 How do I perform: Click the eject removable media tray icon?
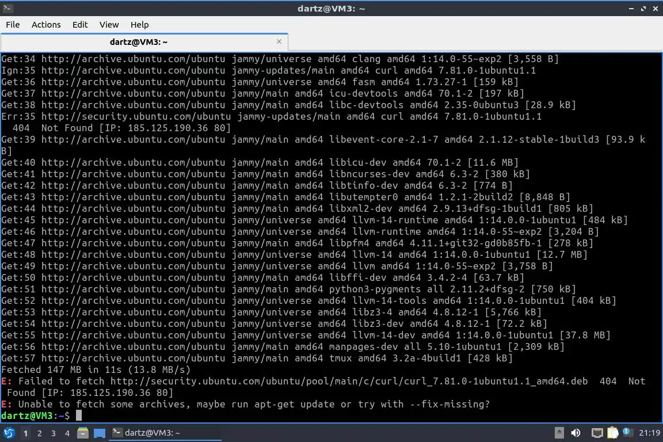pos(559,433)
